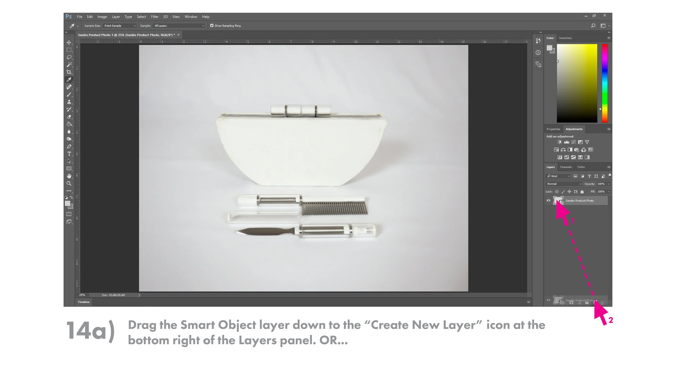This screenshot has height=383, width=682.
Task: Filter layers for pixel layers
Action: click(575, 176)
